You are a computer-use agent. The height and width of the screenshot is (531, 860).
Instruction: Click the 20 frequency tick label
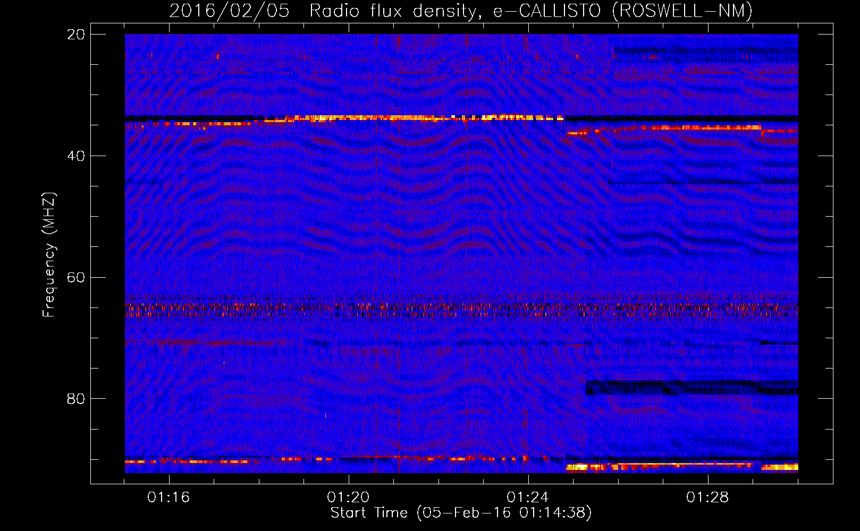76,35
